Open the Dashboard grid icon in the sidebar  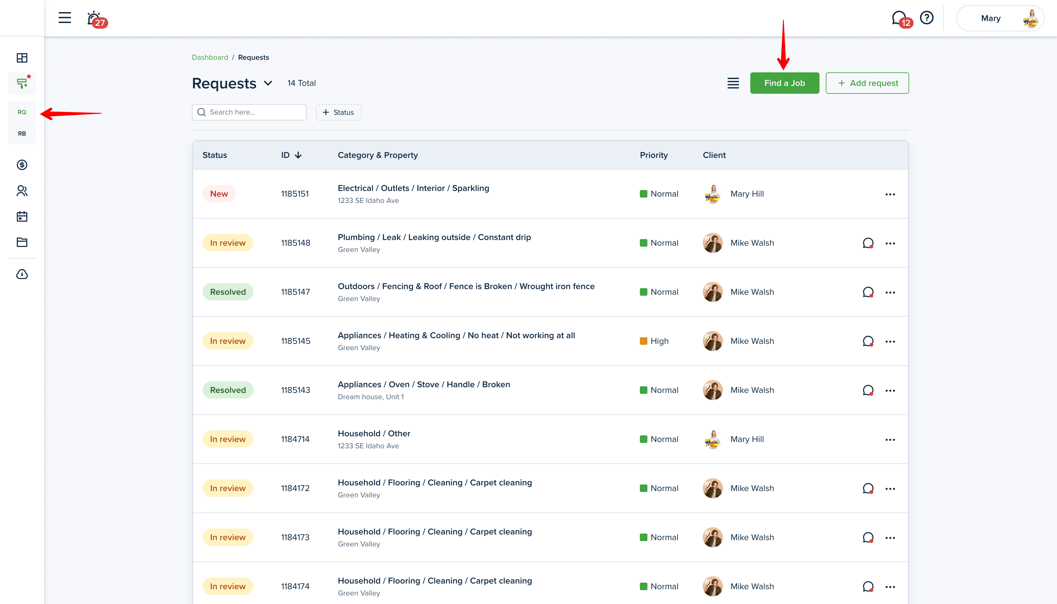[x=22, y=58]
